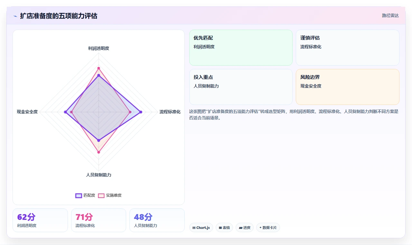This screenshot has height=245, width=412.
Task: Click the 现金安全度 radar axis label
Action: [27, 112]
